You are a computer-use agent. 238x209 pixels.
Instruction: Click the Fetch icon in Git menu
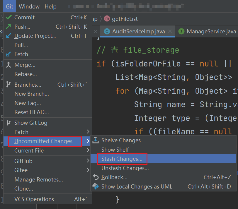[8, 54]
